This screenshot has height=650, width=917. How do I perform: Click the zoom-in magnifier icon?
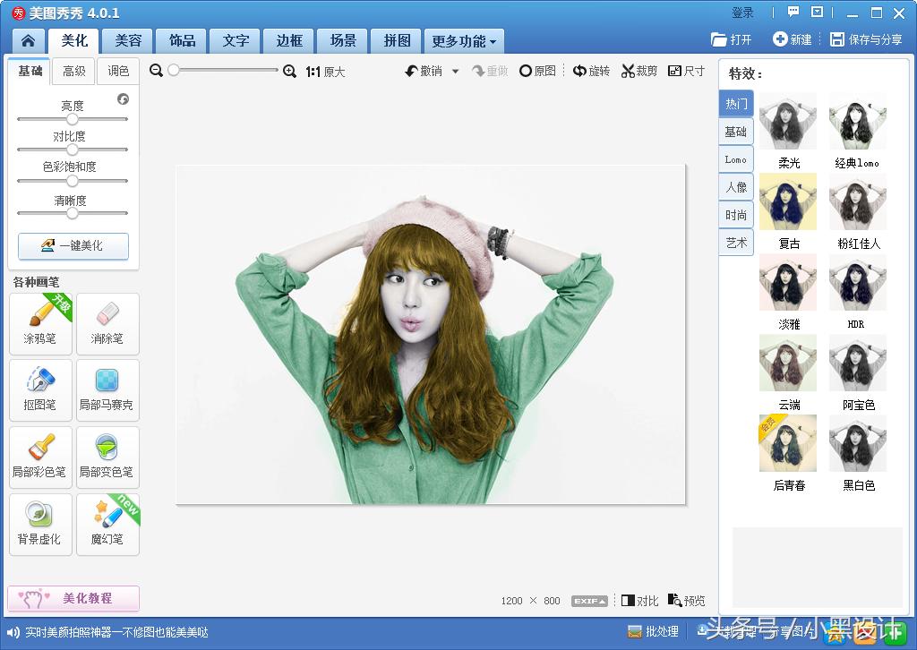tap(288, 71)
